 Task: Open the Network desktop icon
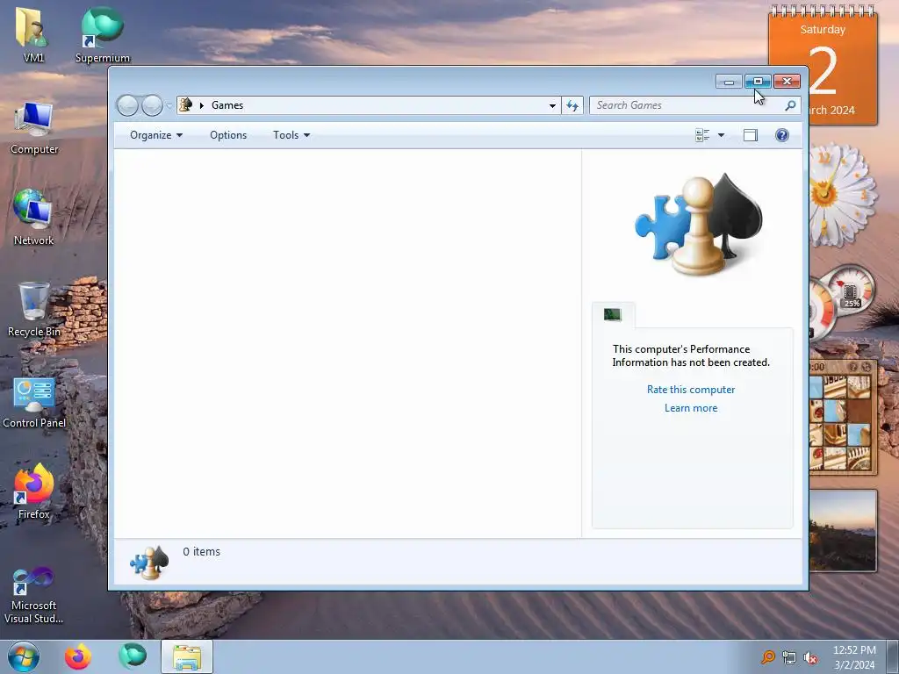34,218
